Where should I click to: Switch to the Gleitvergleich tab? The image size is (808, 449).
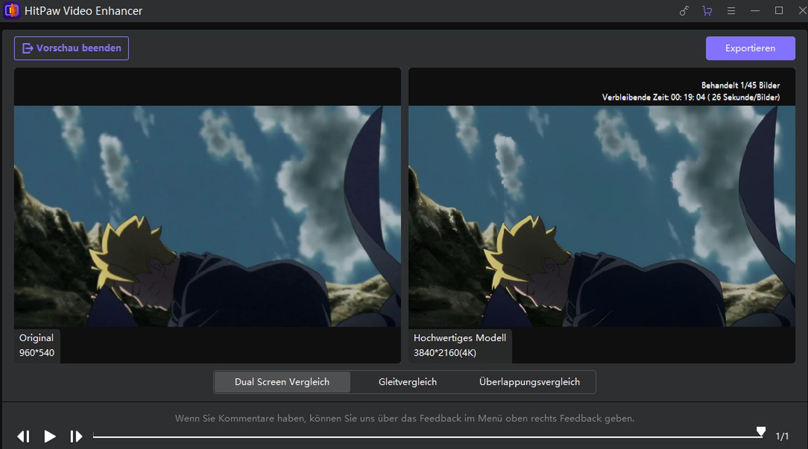pos(407,382)
